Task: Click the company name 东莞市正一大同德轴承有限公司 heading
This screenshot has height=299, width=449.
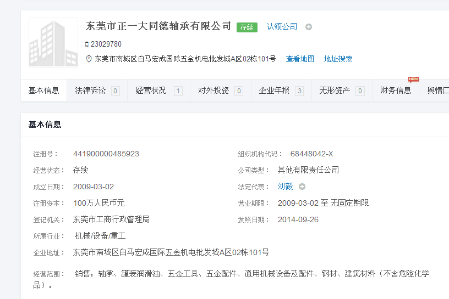Action: pyautogui.click(x=158, y=26)
